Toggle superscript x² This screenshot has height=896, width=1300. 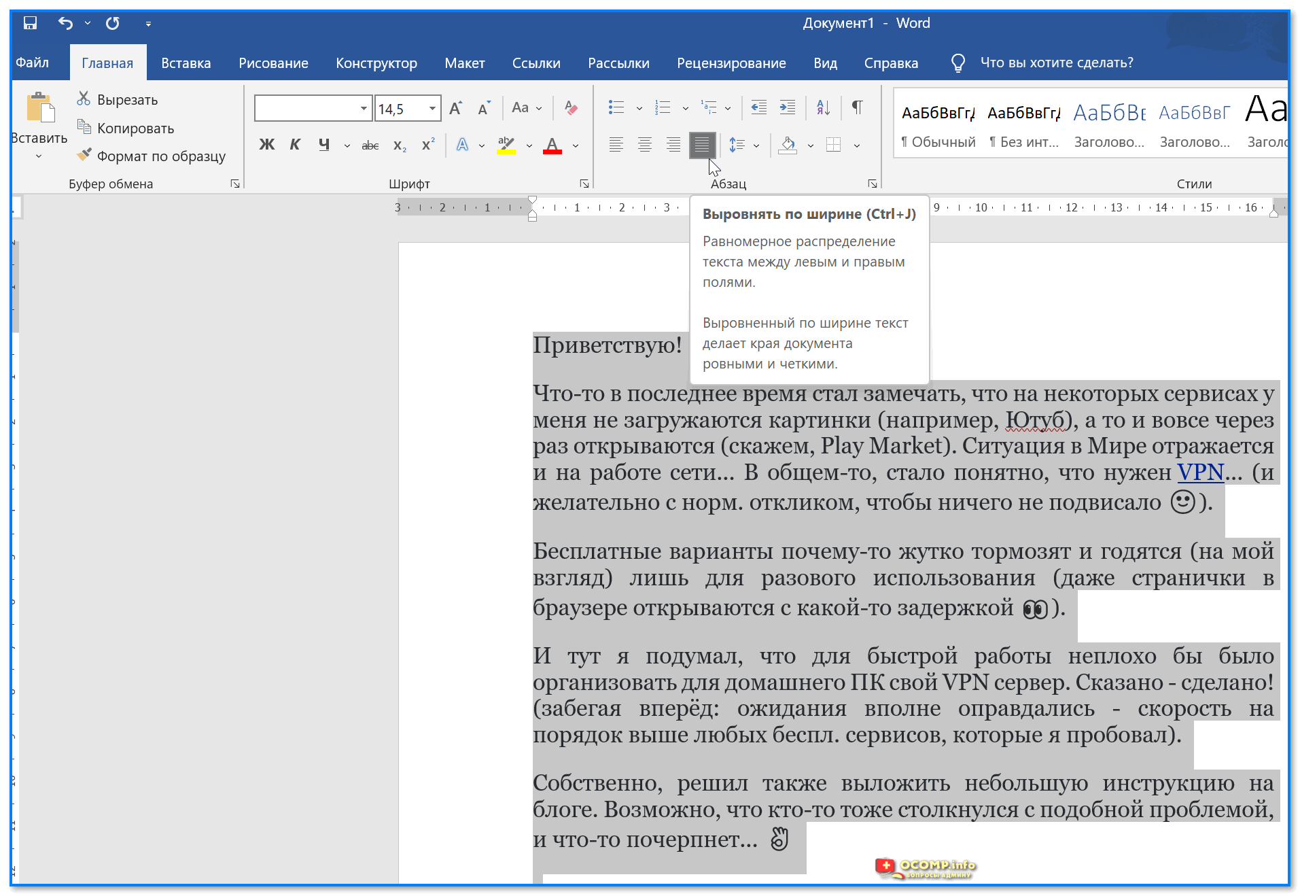point(428,145)
